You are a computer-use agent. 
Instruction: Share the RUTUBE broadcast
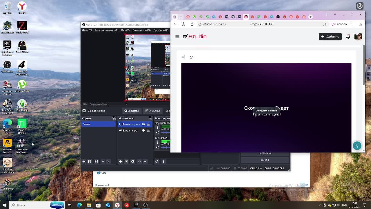point(183,57)
